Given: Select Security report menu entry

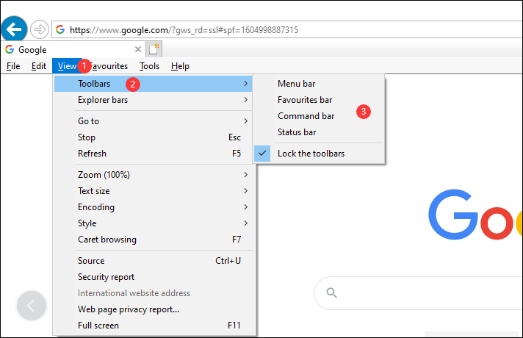Looking at the screenshot, I should 153,277.
